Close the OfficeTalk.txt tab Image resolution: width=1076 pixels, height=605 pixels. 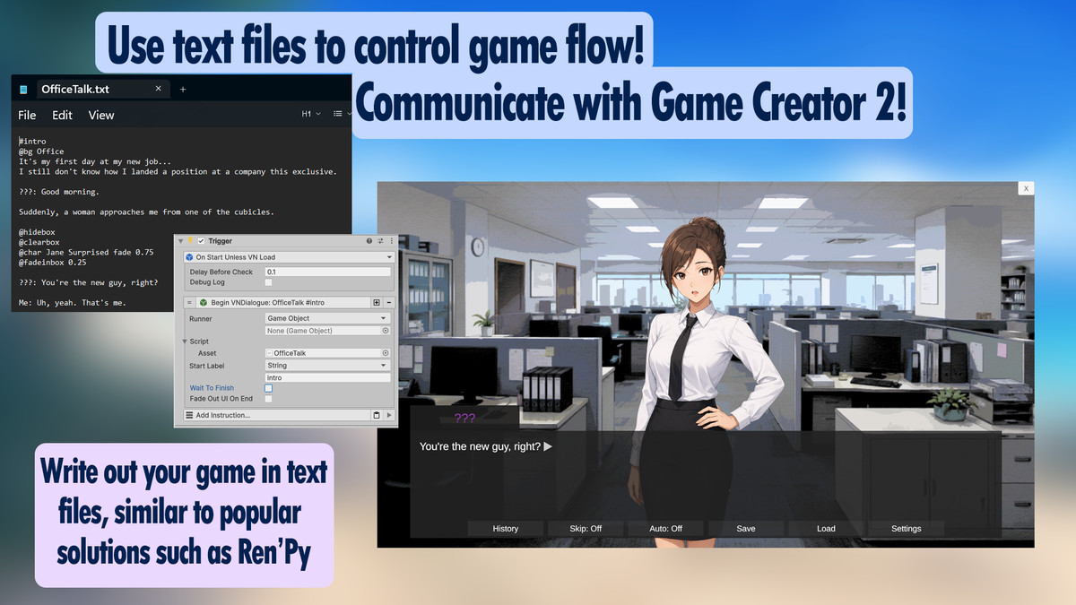tap(159, 89)
